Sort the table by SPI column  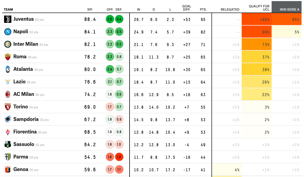pyautogui.click(x=90, y=10)
